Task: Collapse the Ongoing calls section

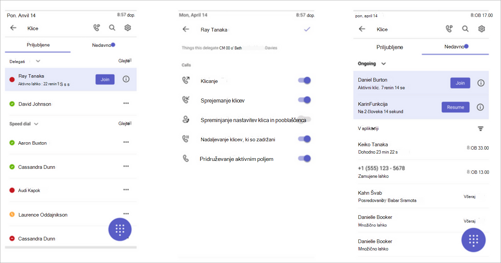Action: click(384, 64)
